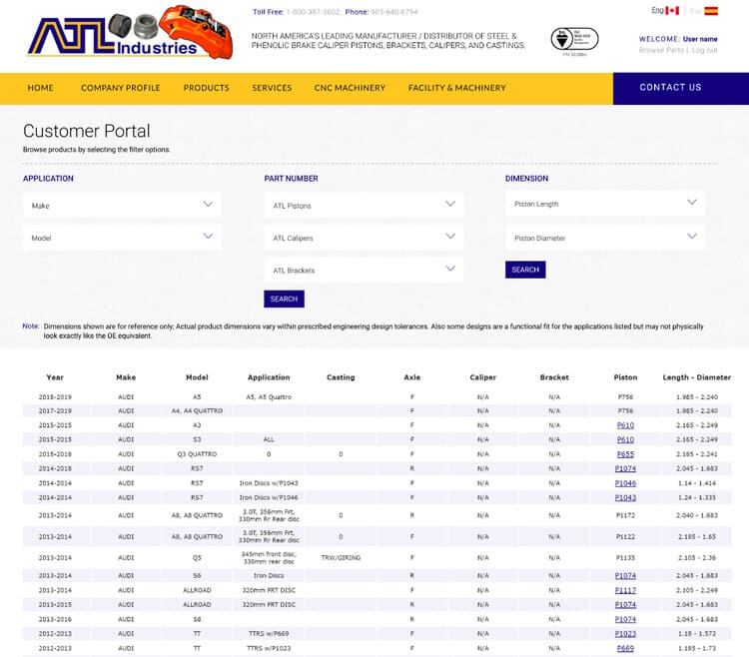
Task: Click the Customer Portal heading
Action: click(x=87, y=131)
